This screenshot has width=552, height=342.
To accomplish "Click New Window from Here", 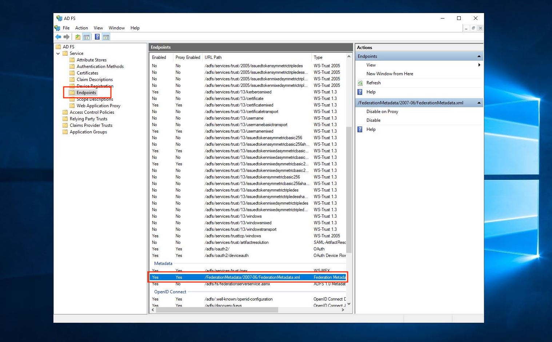I will [x=389, y=73].
